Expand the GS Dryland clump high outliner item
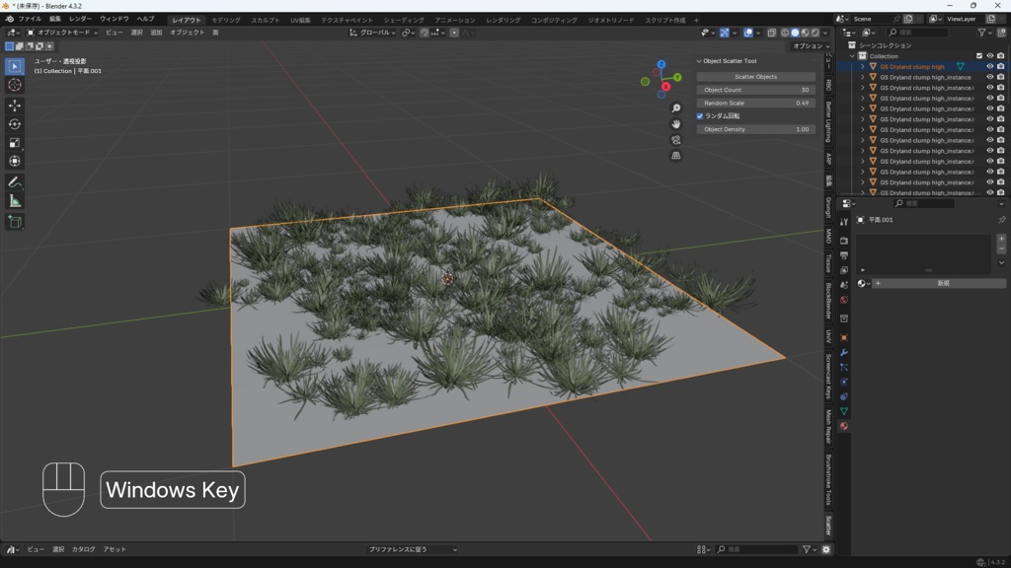 [861, 67]
